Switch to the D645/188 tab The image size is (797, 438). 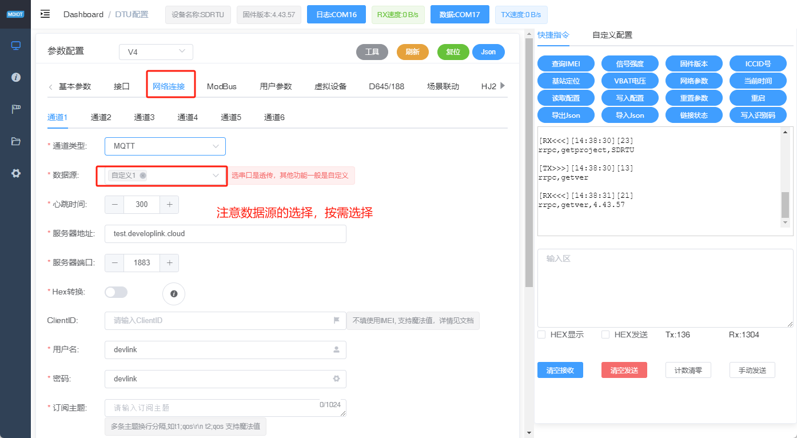386,86
